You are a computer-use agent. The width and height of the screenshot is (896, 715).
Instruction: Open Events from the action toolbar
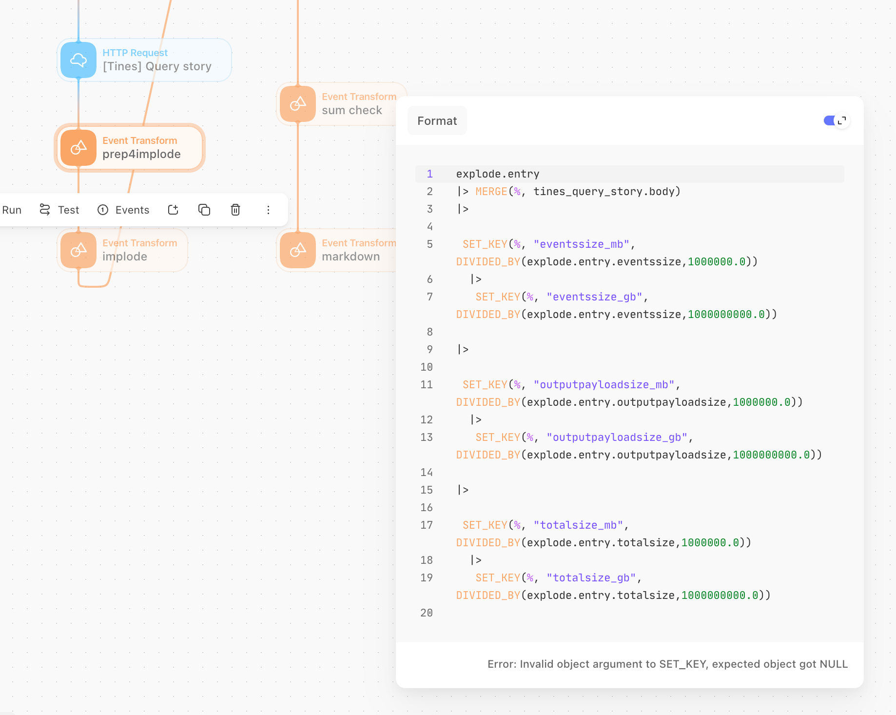coord(132,210)
